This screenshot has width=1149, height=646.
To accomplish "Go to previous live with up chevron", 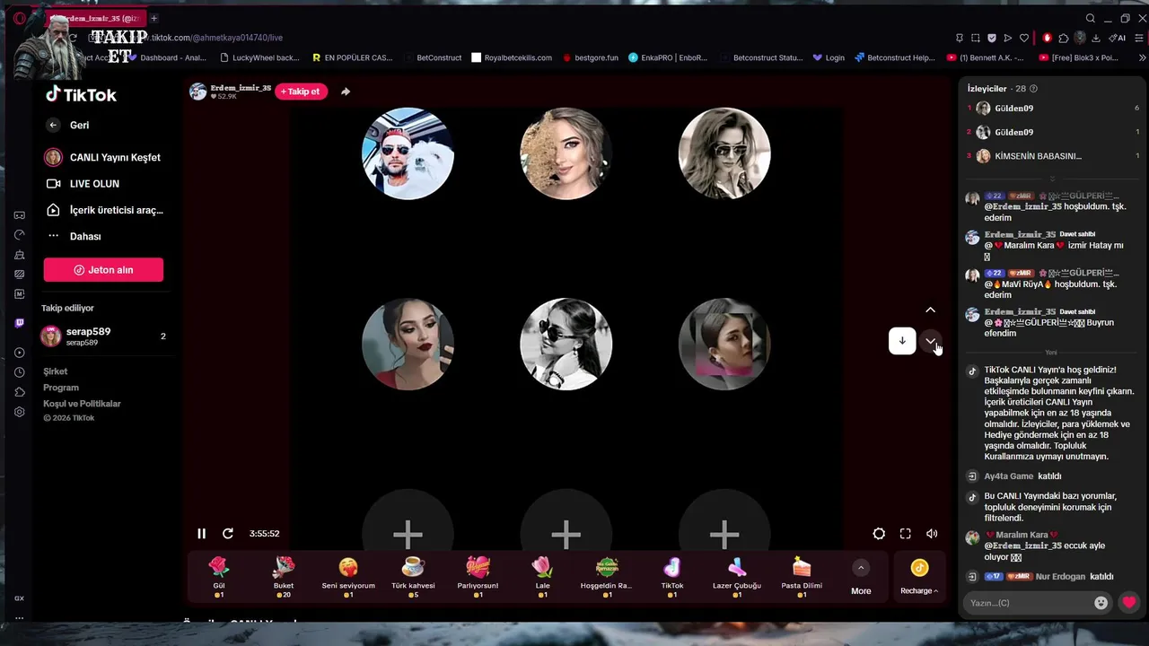I will 931,310.
